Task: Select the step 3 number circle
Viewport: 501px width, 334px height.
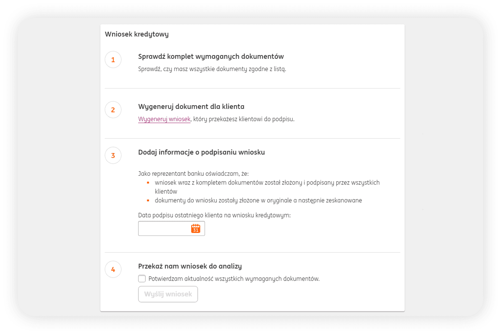Action: (x=113, y=155)
